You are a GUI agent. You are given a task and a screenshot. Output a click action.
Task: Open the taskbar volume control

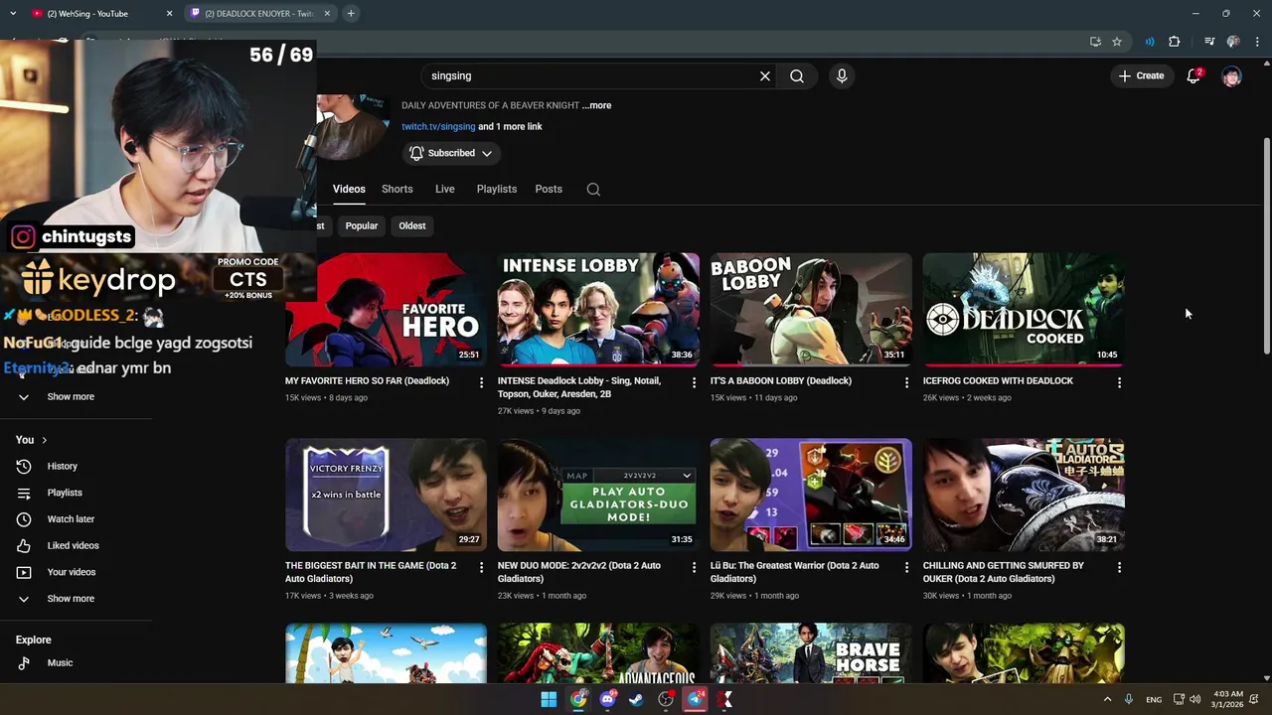coord(1194,699)
